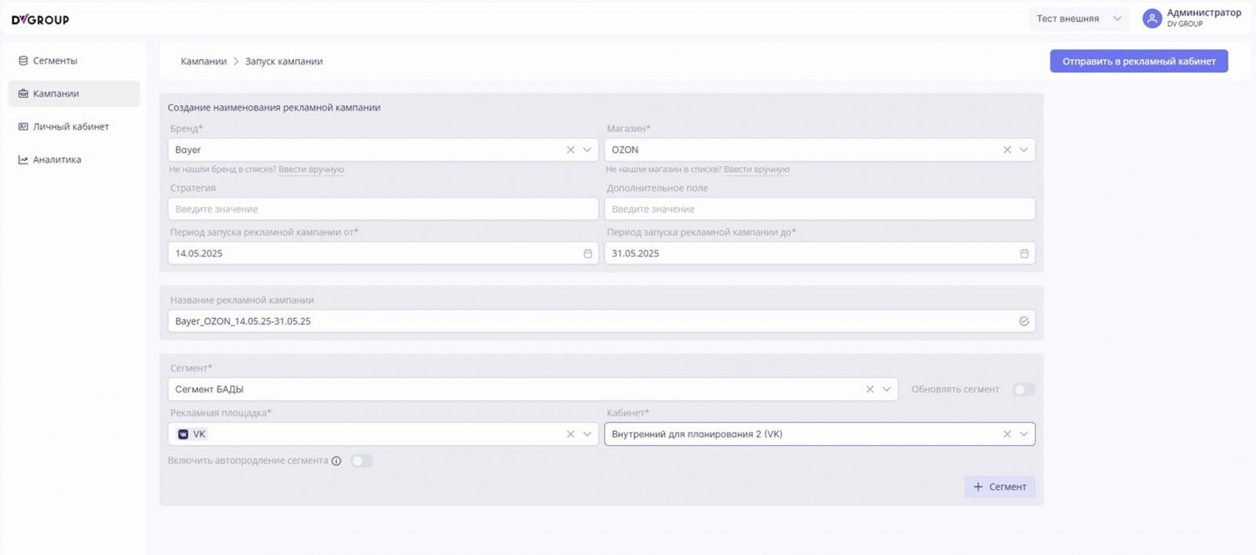Enable автопродление сегмента switch
The height and width of the screenshot is (555, 1256).
click(x=362, y=461)
